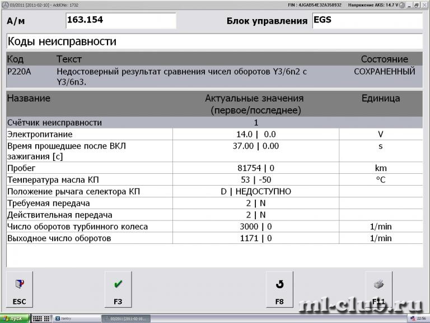Screen dimensions: 430x323
Task: Switch to the Xentry taskbar window
Action: (x=76, y=319)
